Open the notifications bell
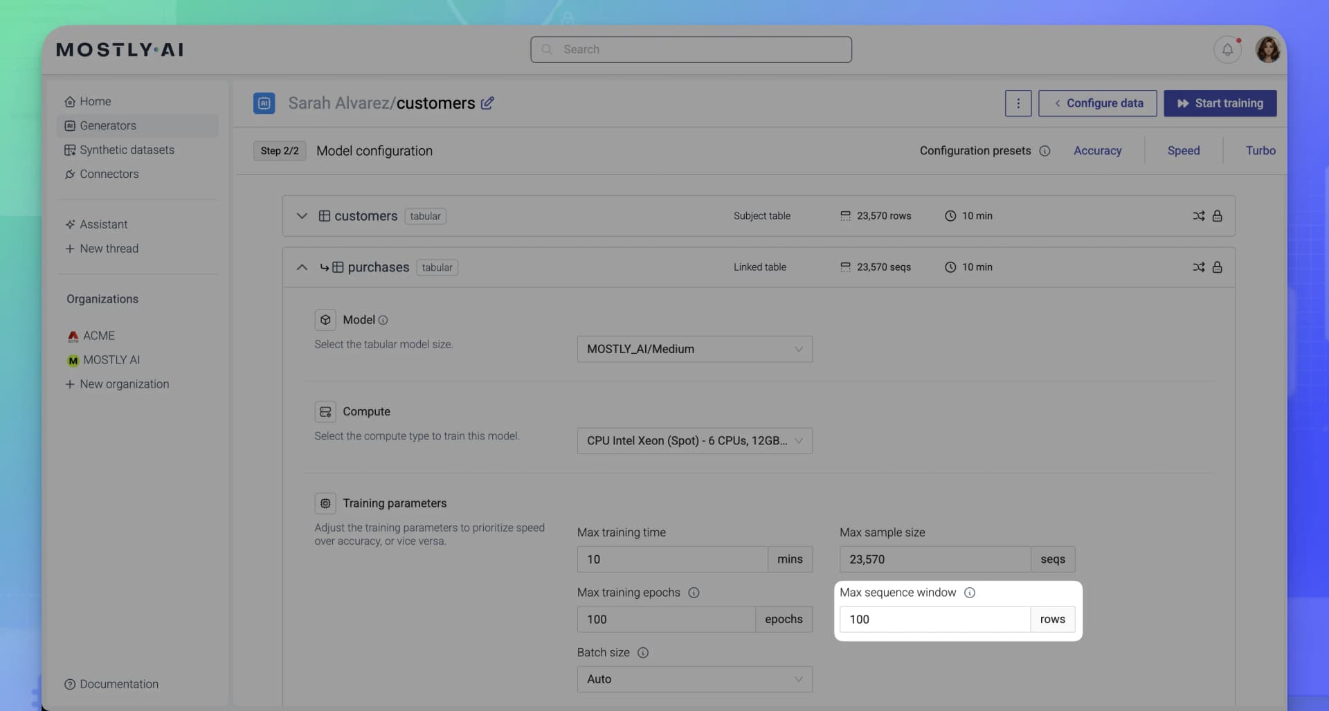 [1227, 49]
